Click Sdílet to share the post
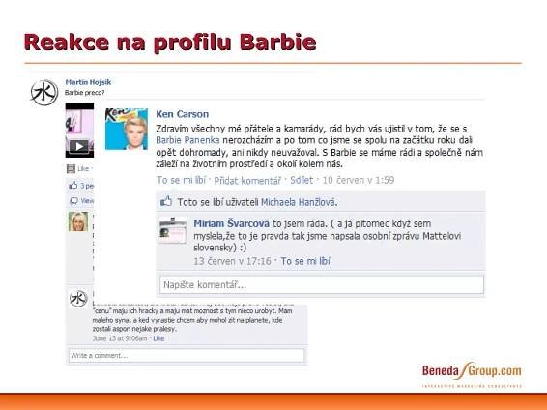547x410 pixels. [302, 180]
